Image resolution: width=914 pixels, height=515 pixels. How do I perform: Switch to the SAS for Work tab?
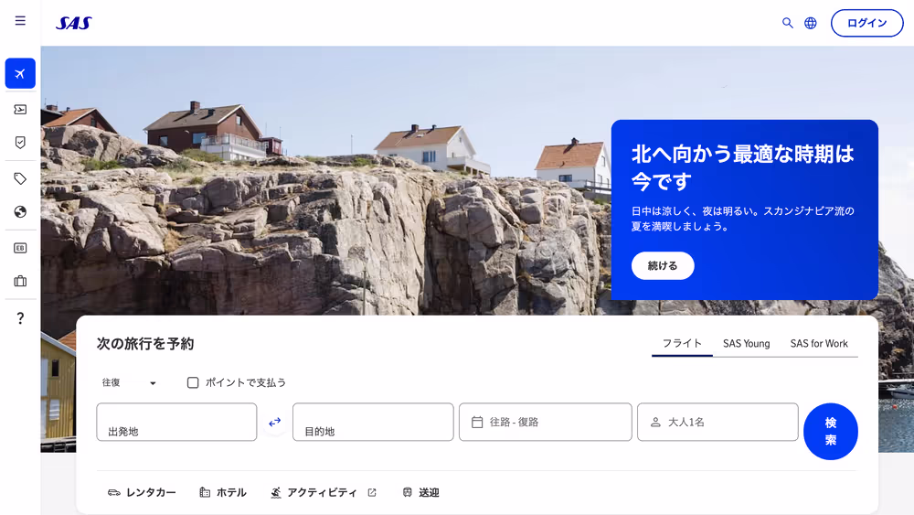tap(819, 344)
